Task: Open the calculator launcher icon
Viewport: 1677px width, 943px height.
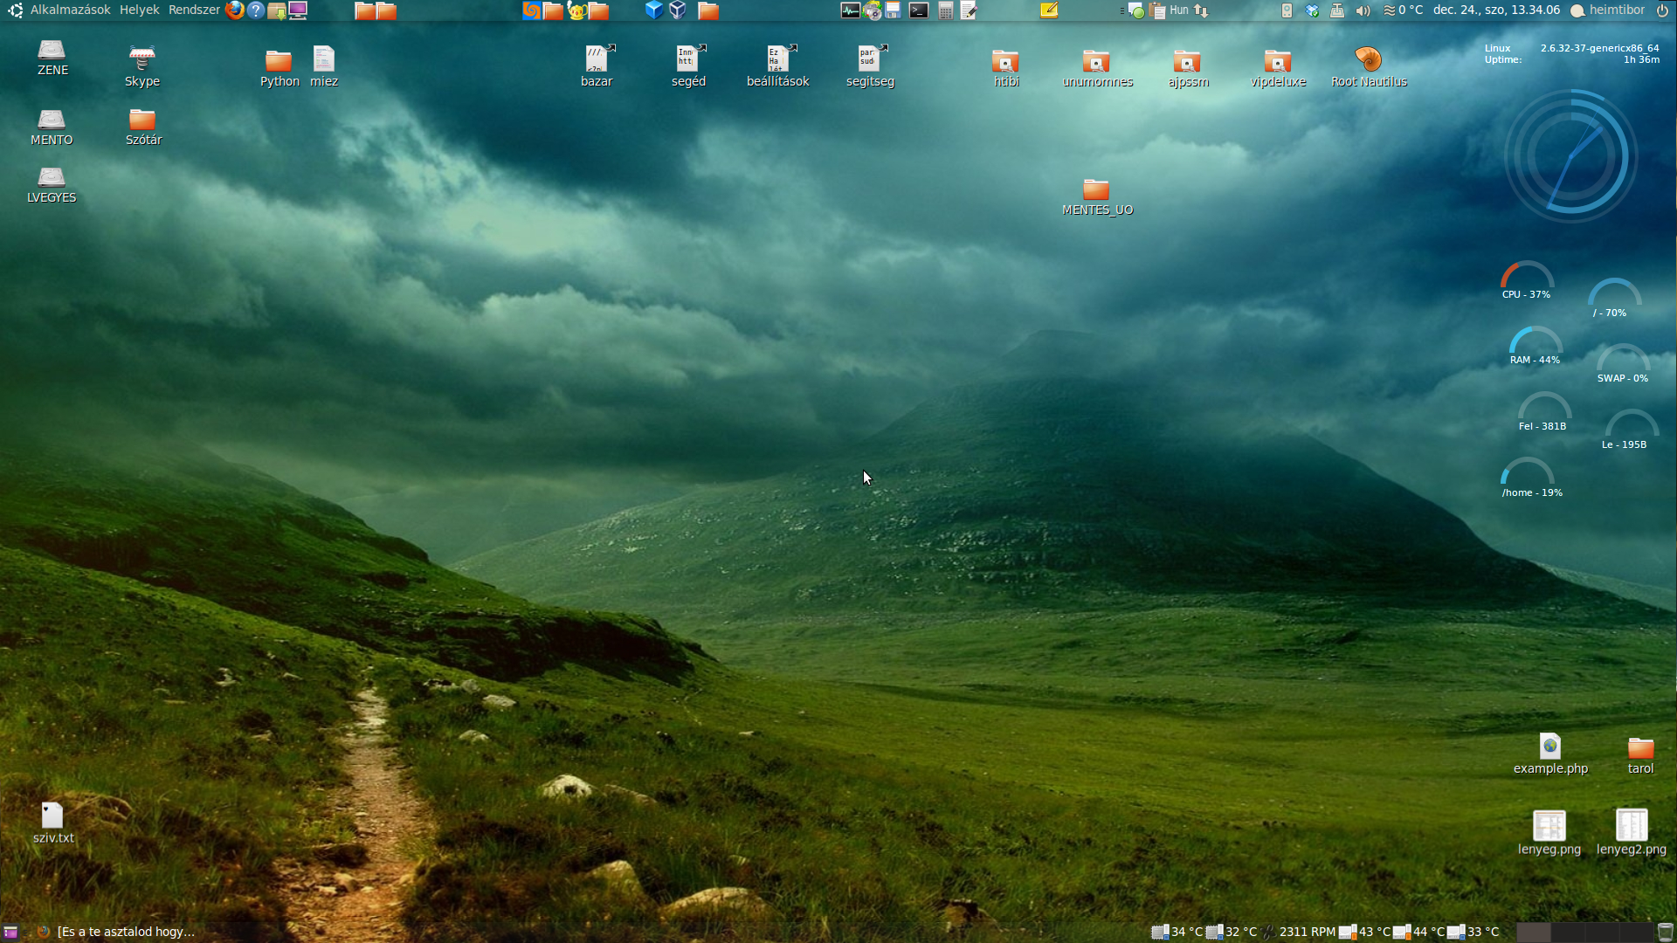Action: click(945, 10)
